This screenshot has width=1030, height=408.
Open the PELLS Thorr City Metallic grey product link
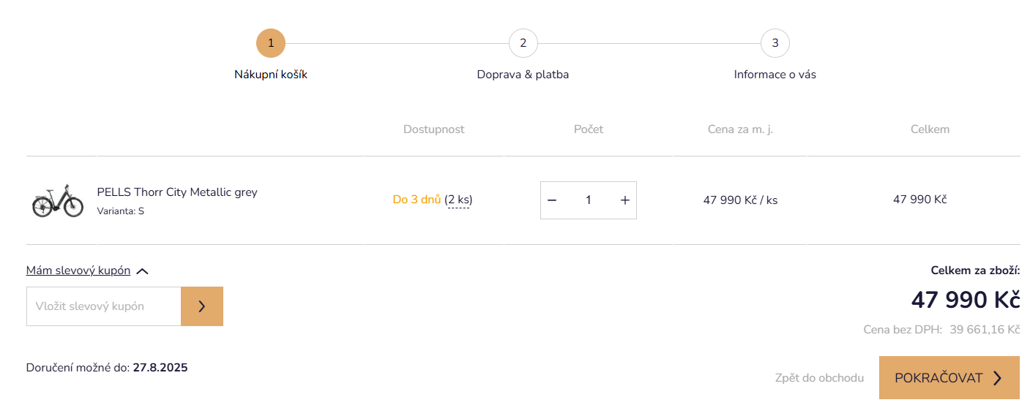[177, 192]
